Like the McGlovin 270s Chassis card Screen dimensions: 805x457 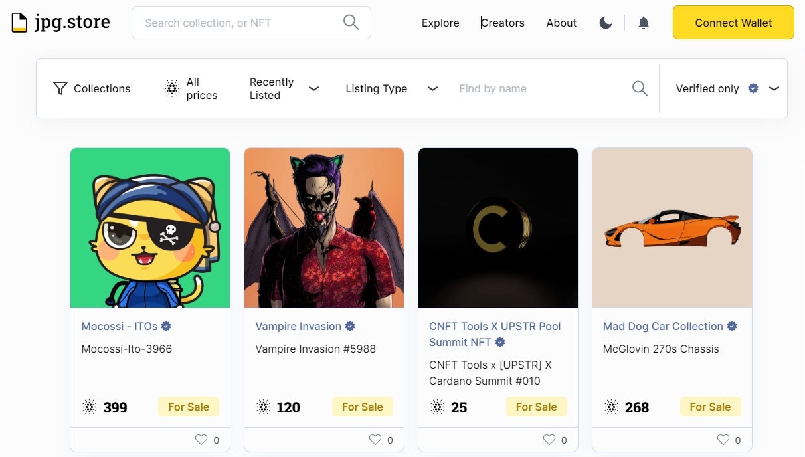click(722, 439)
